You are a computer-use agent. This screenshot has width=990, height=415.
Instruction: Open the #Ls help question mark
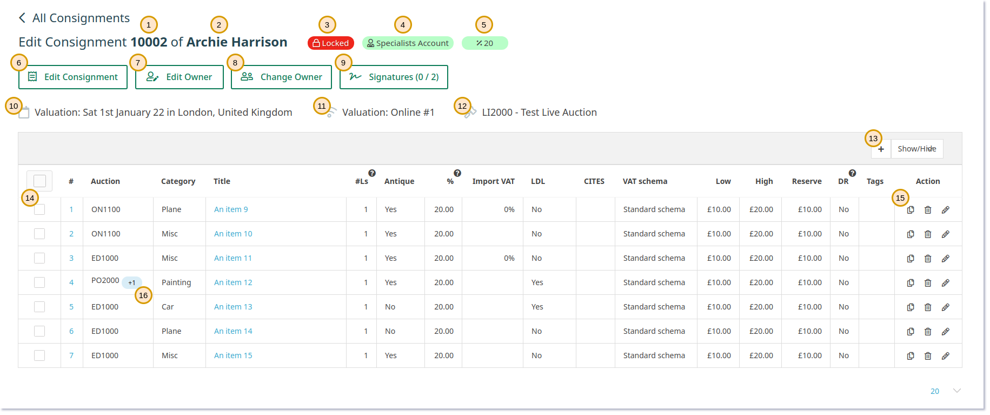point(372,173)
